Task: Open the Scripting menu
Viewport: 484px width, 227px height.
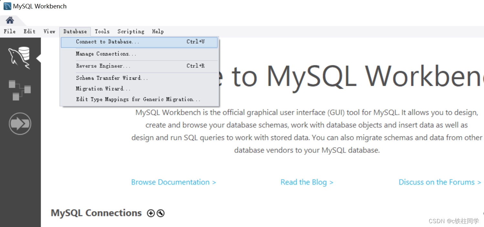Action: point(131,31)
